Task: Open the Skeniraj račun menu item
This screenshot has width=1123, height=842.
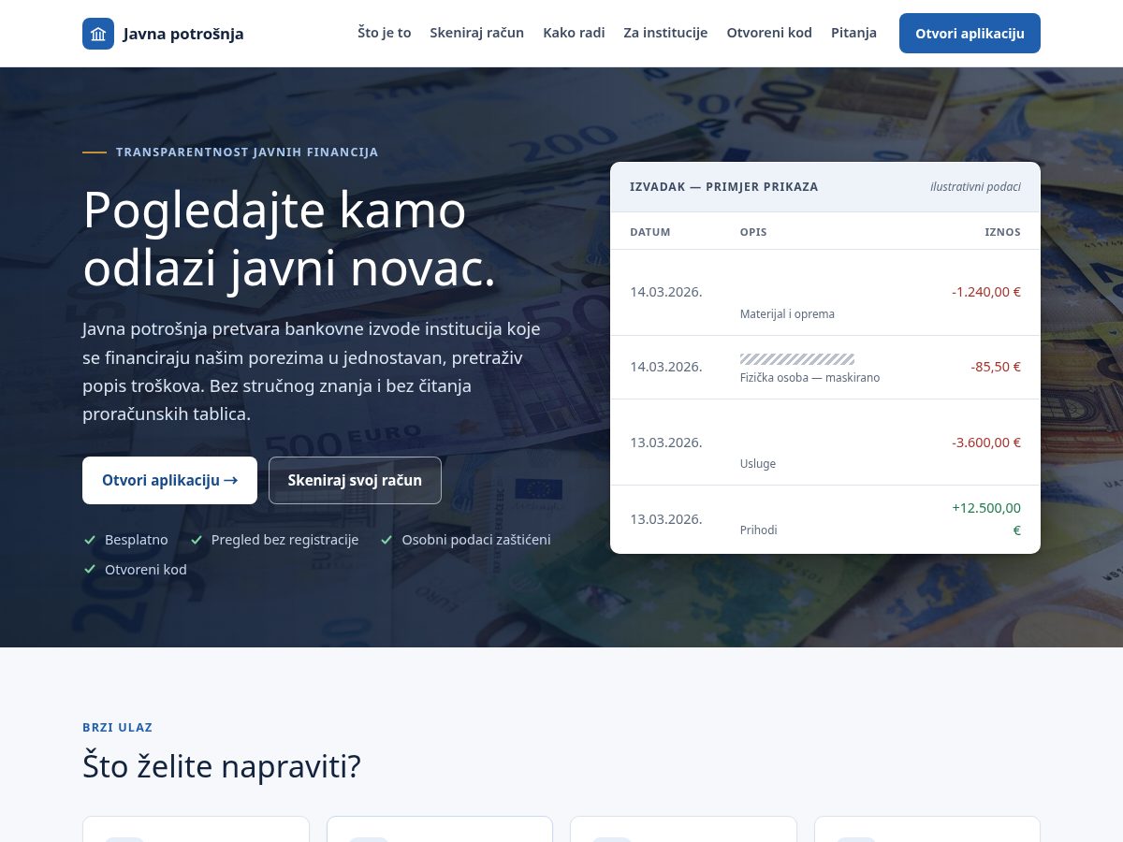Action: 477,33
